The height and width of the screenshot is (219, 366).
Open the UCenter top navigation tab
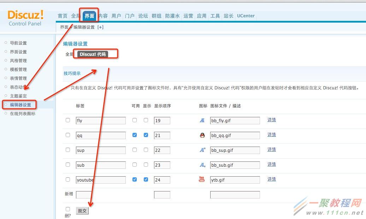click(246, 16)
